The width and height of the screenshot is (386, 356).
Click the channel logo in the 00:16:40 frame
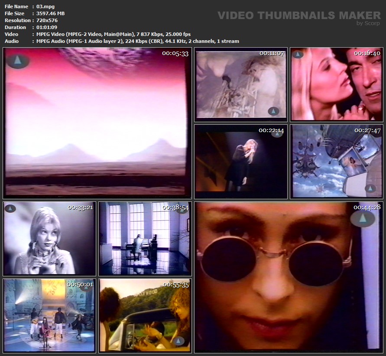tap(298, 55)
